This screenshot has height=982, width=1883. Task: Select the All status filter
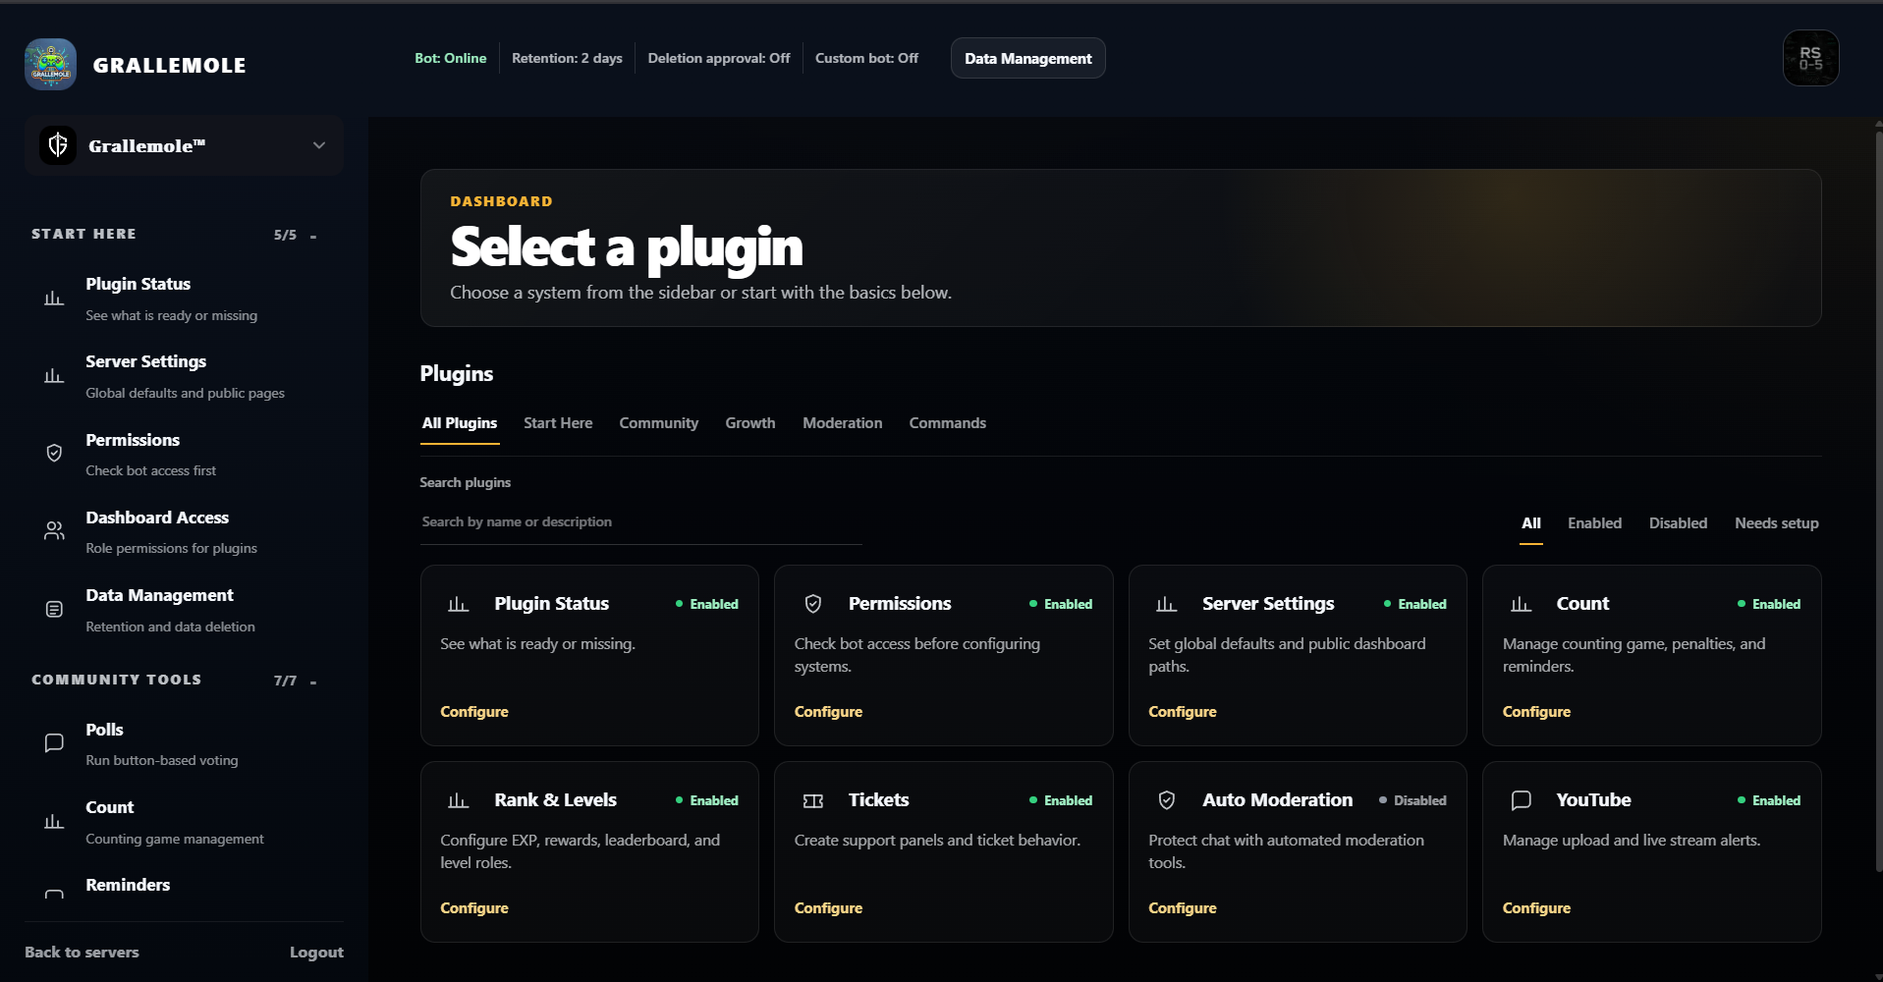tap(1530, 523)
